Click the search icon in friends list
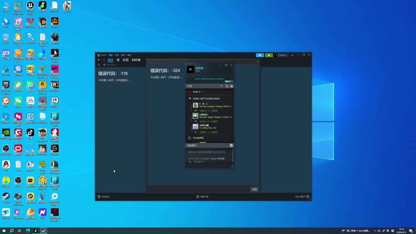416x234 pixels. 222,86
